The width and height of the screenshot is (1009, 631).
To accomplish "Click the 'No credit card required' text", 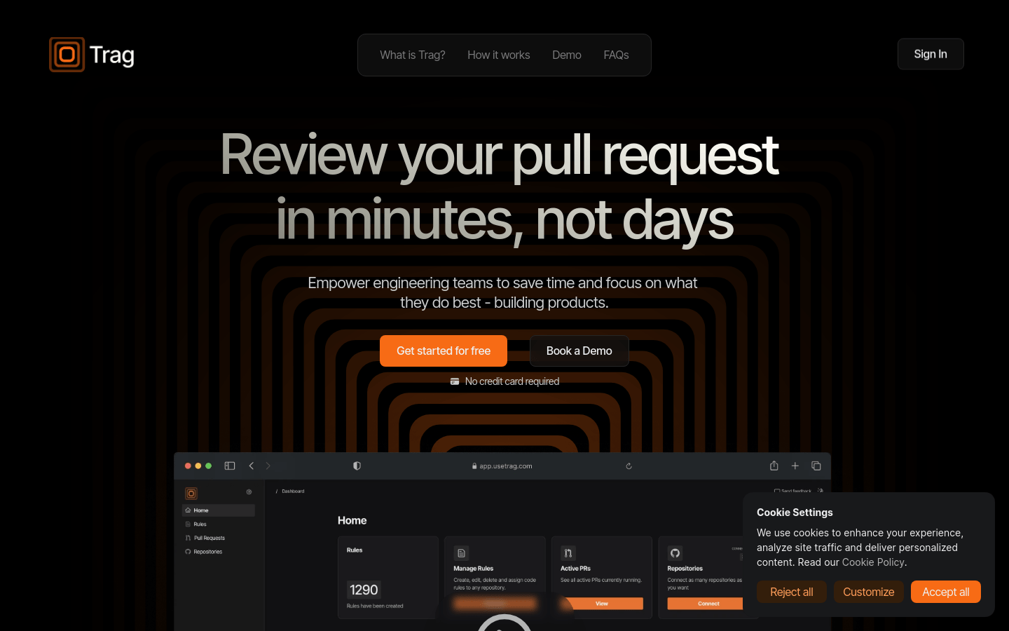I will [512, 381].
